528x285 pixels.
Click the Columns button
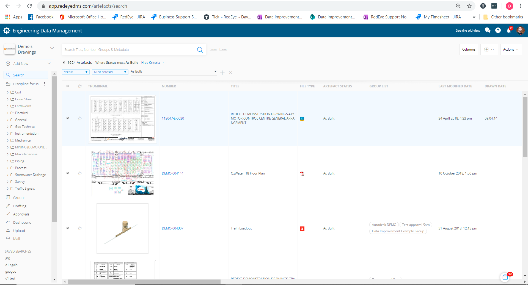(x=469, y=49)
